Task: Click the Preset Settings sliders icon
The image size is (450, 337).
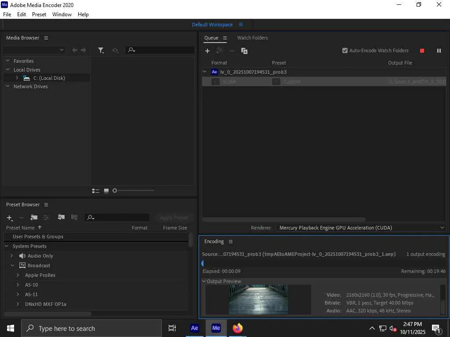Action: pos(46,218)
